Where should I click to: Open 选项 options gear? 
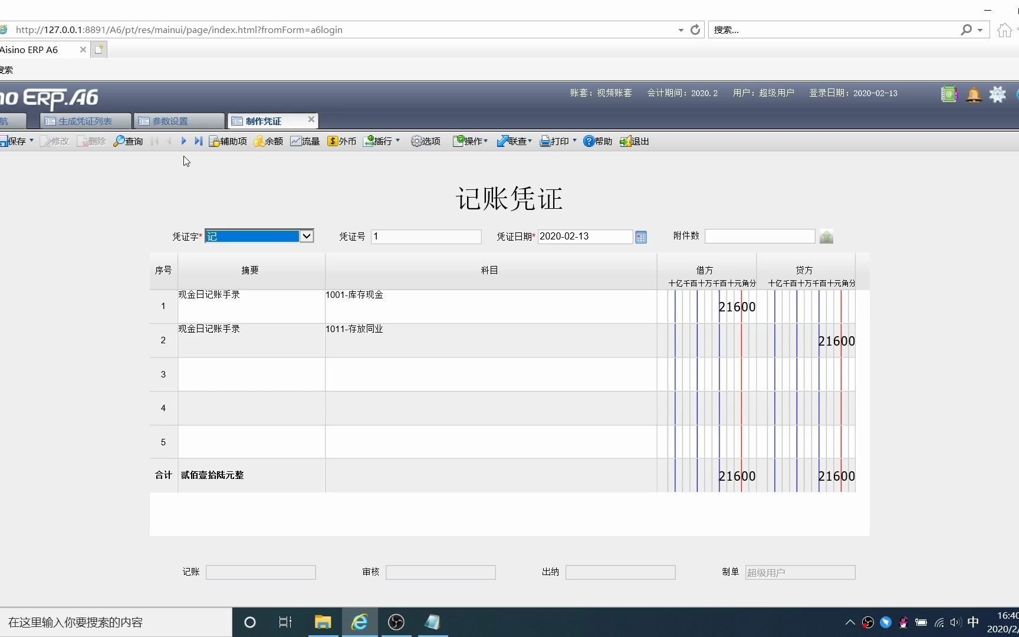[426, 141]
